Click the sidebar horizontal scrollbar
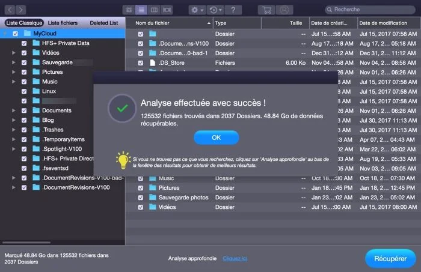The width and height of the screenshot is (421, 272). coord(26,243)
